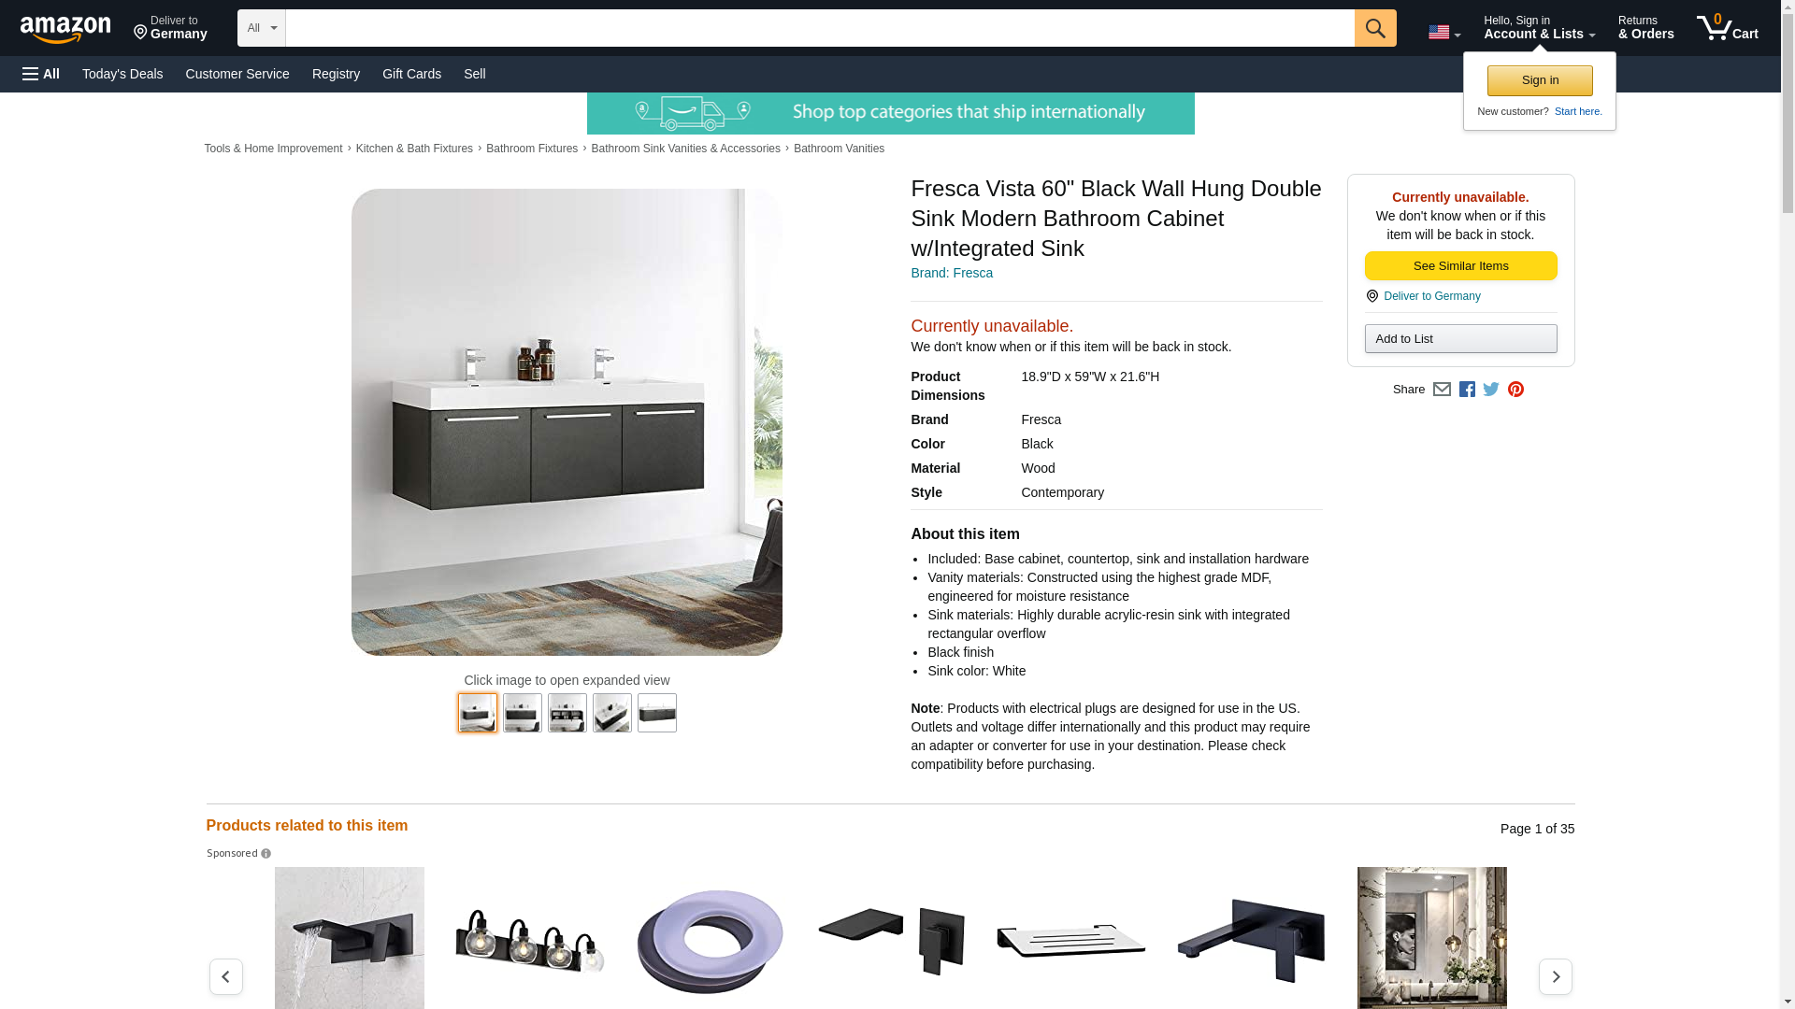The width and height of the screenshot is (1795, 1009).
Task: Click the Brand: Fresca link
Action: 952,274
